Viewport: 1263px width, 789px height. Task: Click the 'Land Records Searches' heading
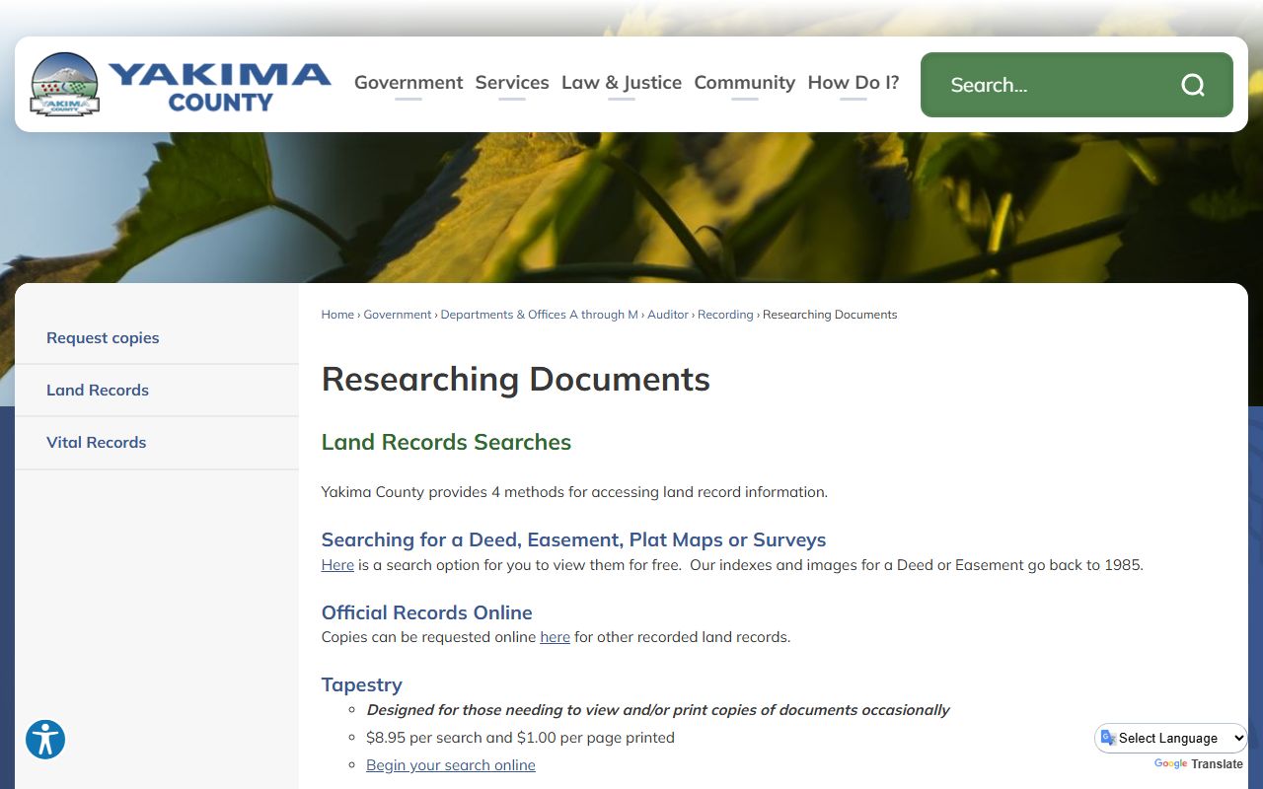point(446,442)
